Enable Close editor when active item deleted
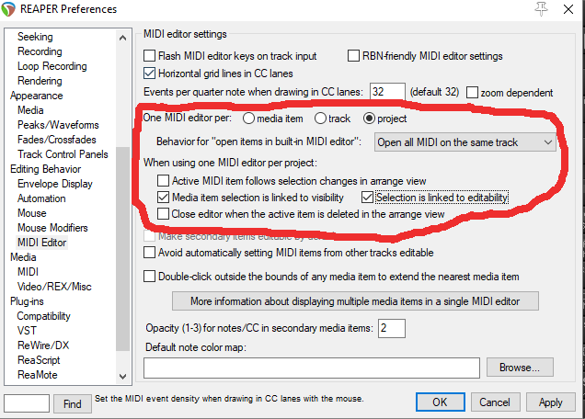The height and width of the screenshot is (419, 585). pos(163,214)
